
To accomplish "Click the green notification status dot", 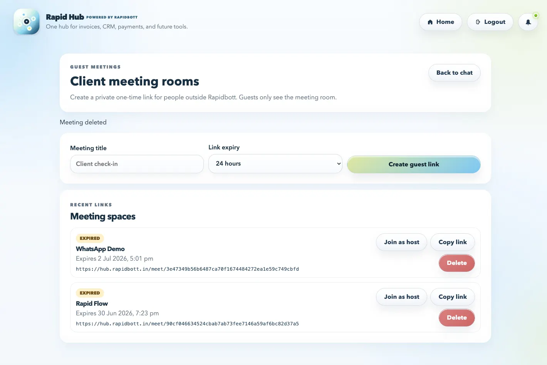I will [x=535, y=15].
